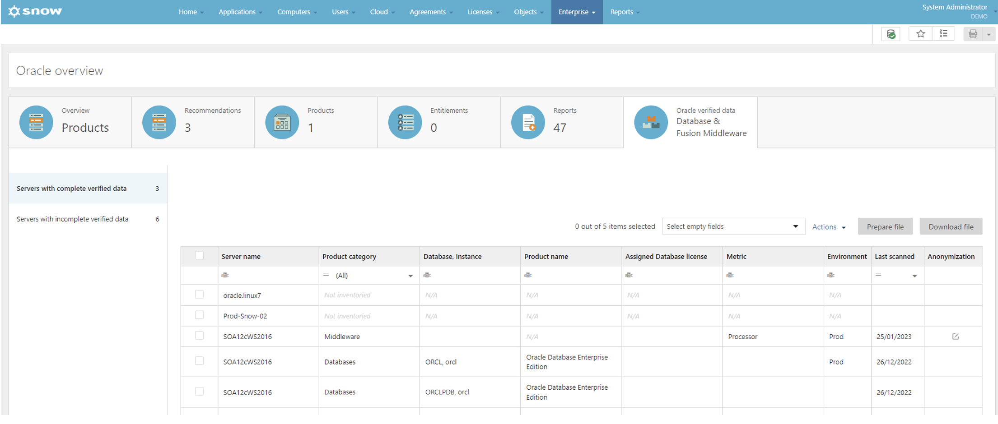The image size is (998, 424).
Task: Click the print icon
Action: click(x=973, y=34)
